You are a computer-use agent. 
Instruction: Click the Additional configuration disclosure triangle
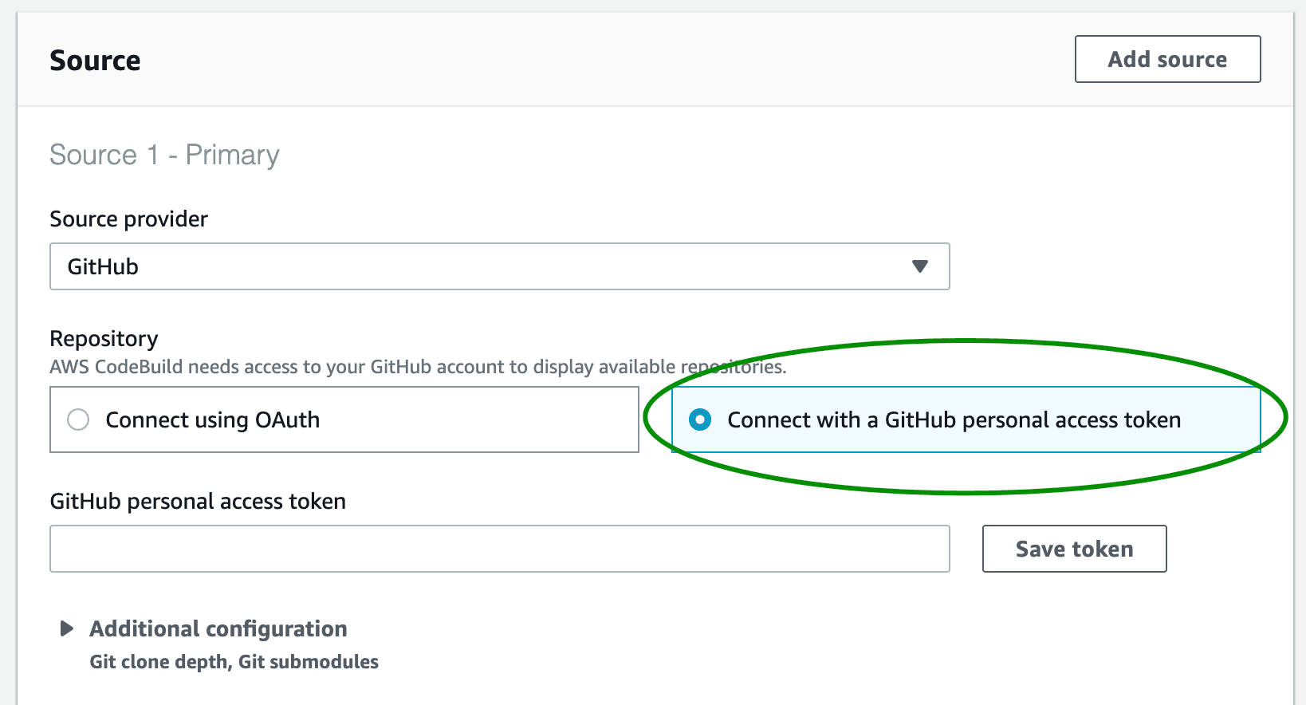[67, 628]
